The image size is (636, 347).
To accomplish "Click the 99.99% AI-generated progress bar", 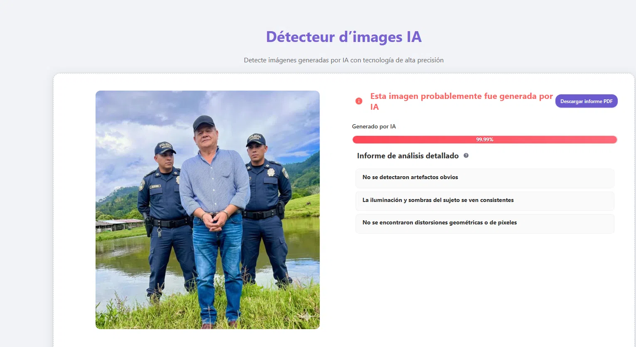I will (484, 140).
